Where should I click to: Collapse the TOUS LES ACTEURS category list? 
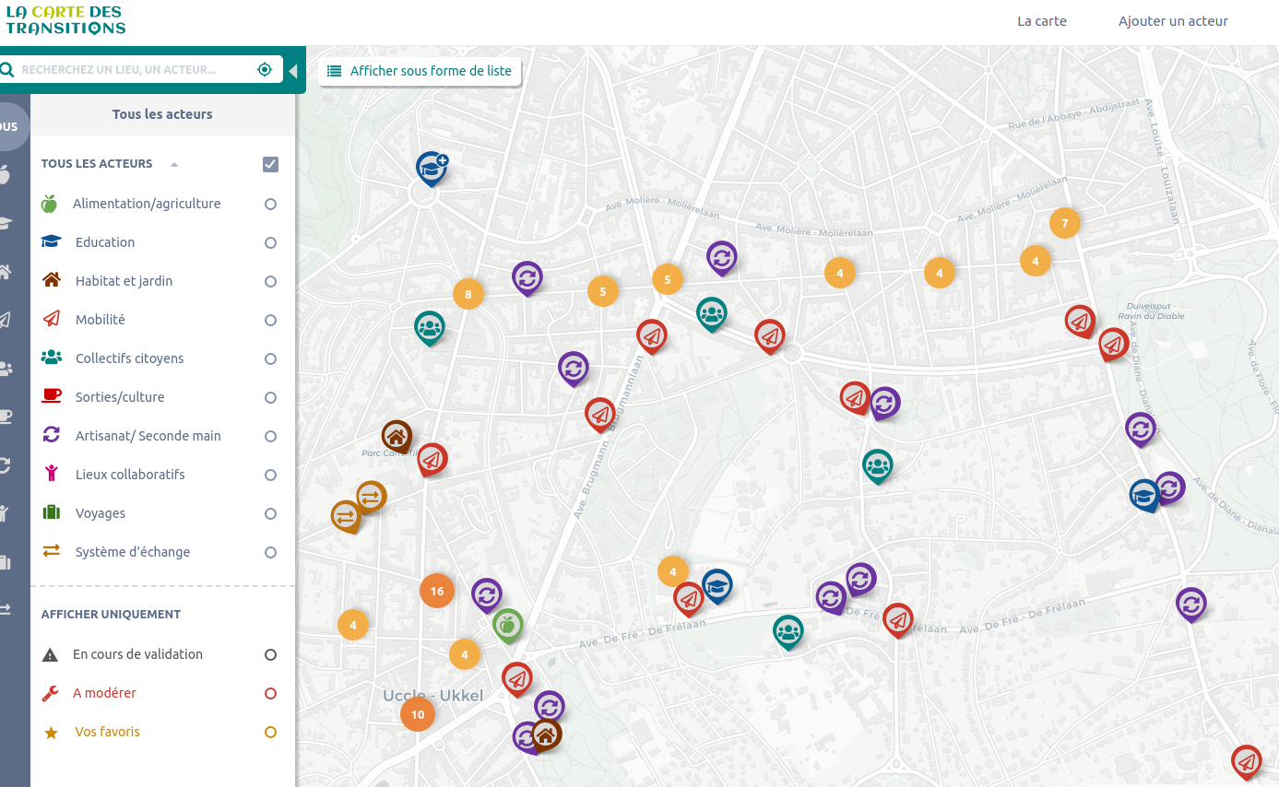click(x=174, y=164)
